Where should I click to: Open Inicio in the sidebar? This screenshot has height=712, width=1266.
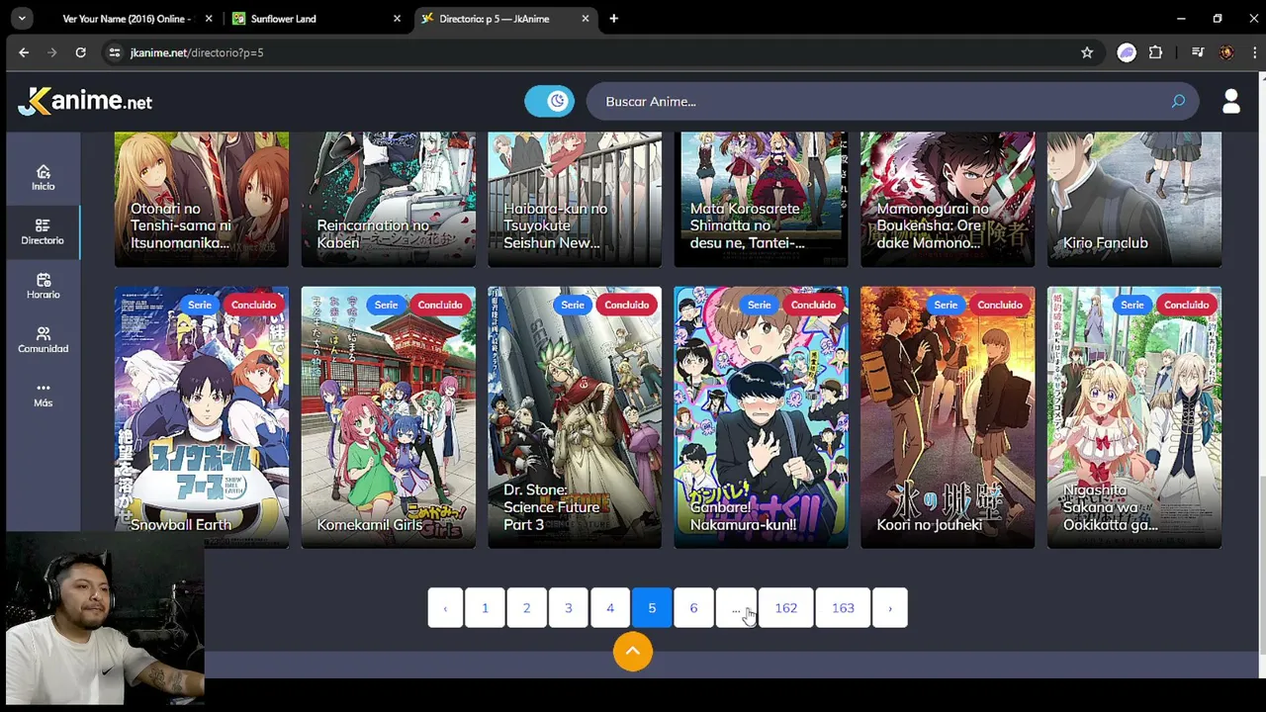(x=43, y=177)
